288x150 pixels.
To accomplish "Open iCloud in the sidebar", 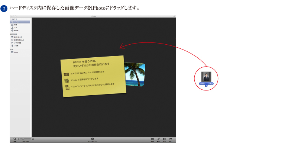I will (x=20, y=52).
